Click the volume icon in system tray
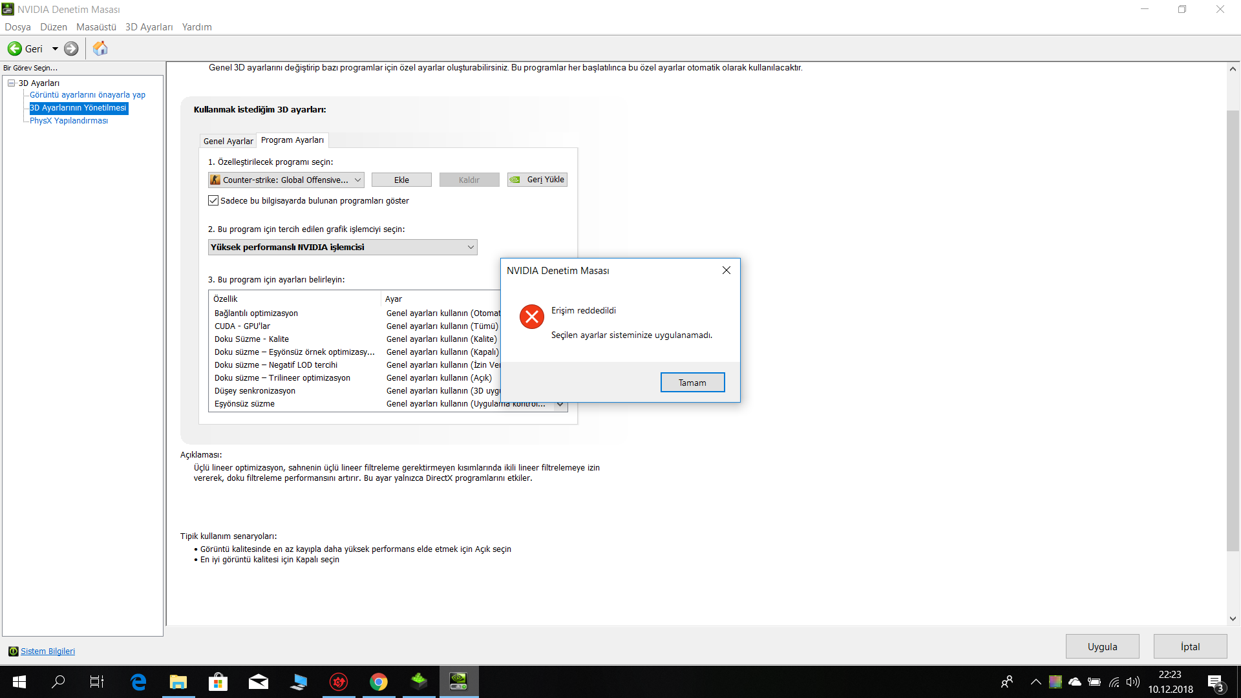1241x698 pixels. [x=1132, y=682]
